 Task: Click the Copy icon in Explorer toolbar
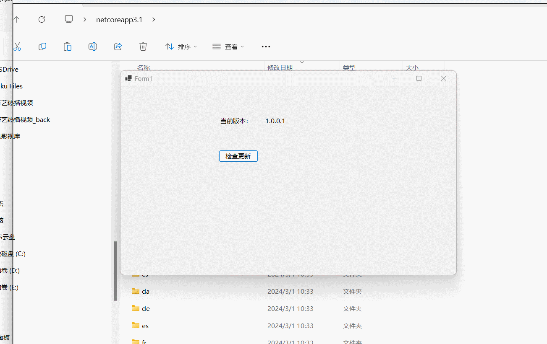[x=42, y=47]
